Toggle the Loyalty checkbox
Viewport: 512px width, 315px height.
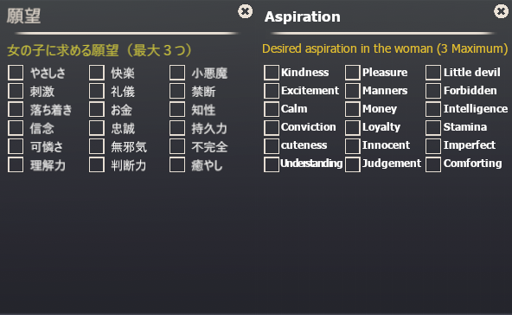click(x=353, y=127)
